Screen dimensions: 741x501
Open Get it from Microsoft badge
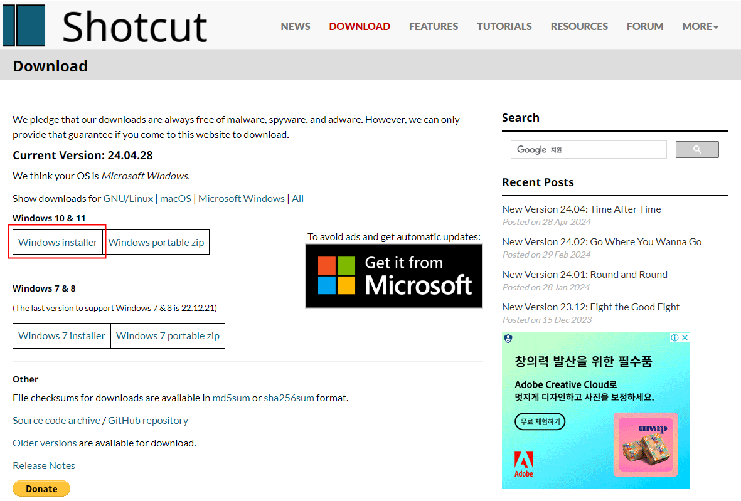coord(394,277)
